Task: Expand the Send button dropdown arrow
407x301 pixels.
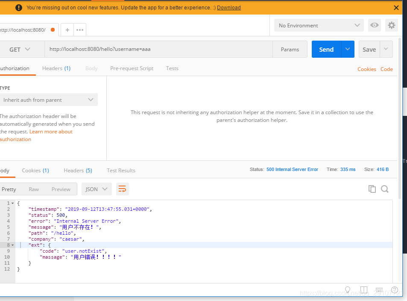Action: click(x=348, y=50)
